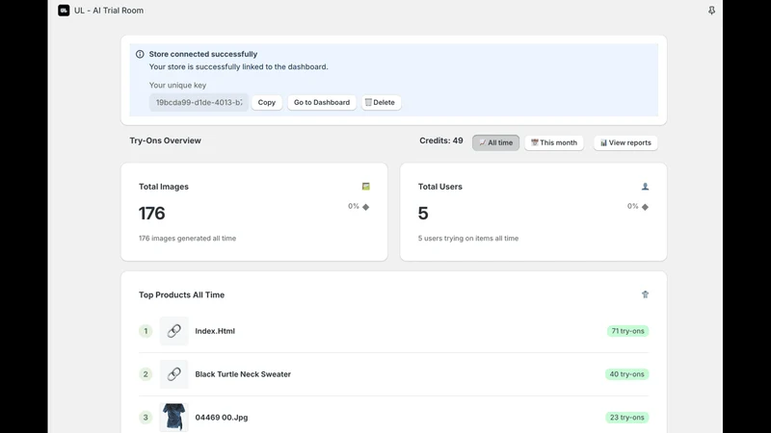
Task: Switch to the All time filter
Action: (x=495, y=142)
